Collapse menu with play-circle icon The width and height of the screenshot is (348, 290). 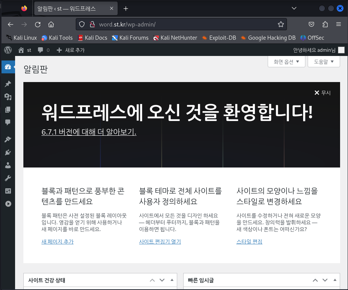click(8, 204)
